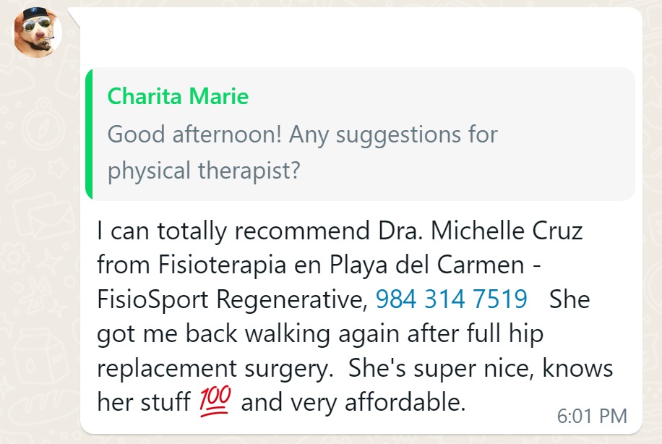
Task: Click the words "her stuff" before emoji
Action: point(143,402)
